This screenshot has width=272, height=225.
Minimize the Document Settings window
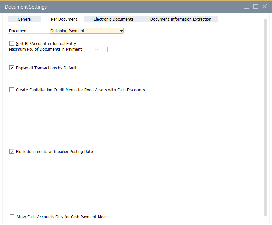coord(246,7)
